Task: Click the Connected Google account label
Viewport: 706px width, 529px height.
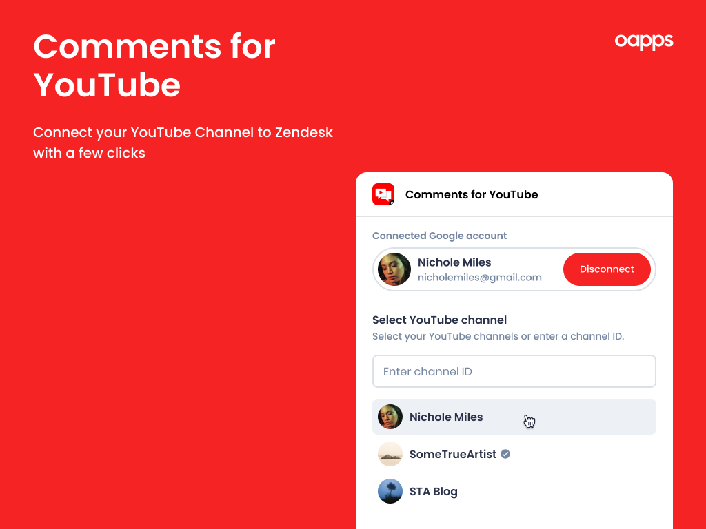Action: tap(439, 236)
